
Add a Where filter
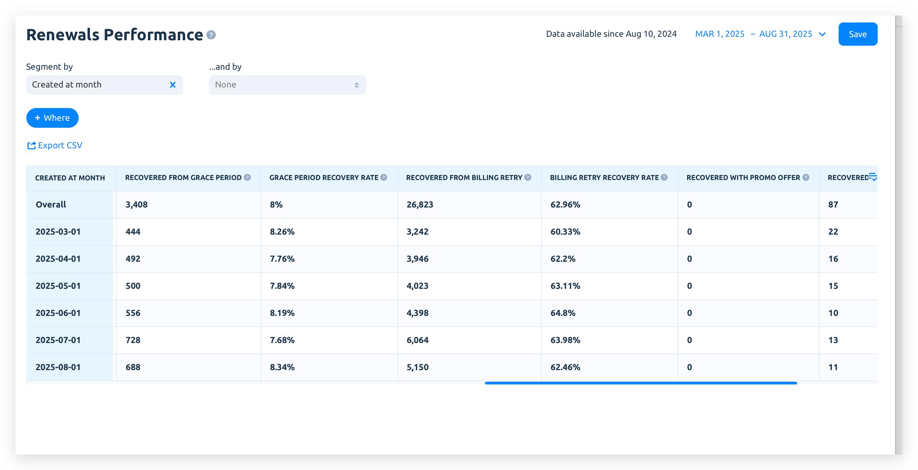point(52,118)
